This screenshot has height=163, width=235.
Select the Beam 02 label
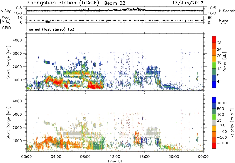(115, 3)
